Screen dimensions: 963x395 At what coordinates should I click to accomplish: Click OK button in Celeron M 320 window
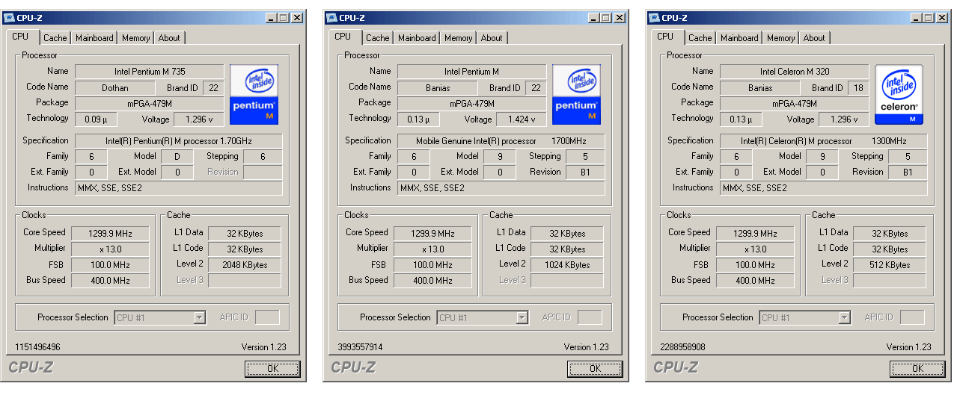tap(917, 369)
